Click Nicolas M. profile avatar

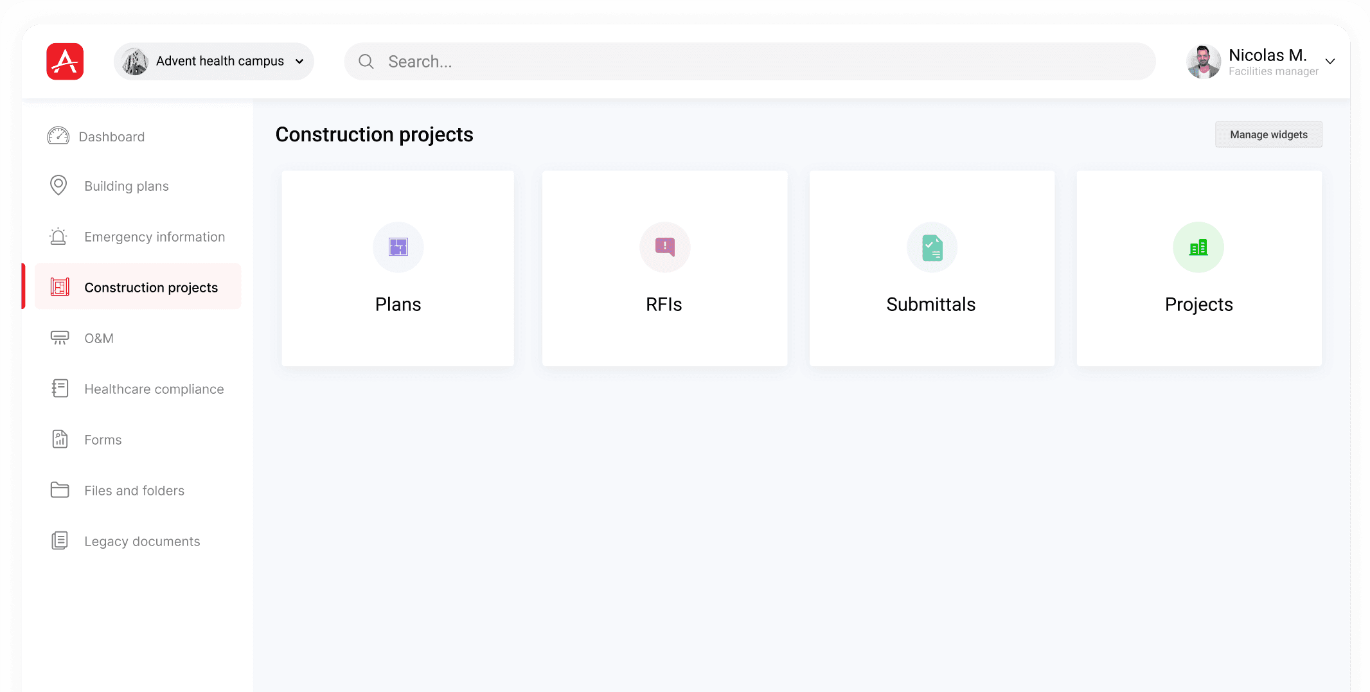click(x=1204, y=62)
